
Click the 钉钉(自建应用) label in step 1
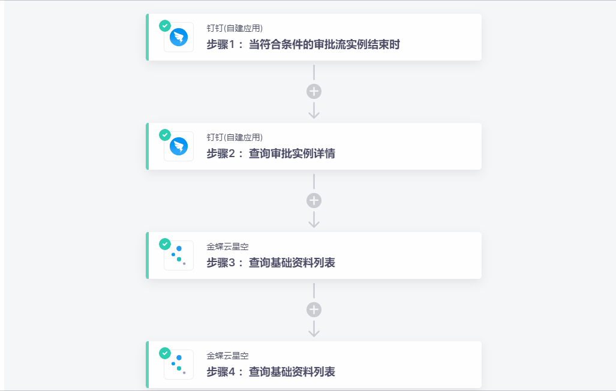235,28
